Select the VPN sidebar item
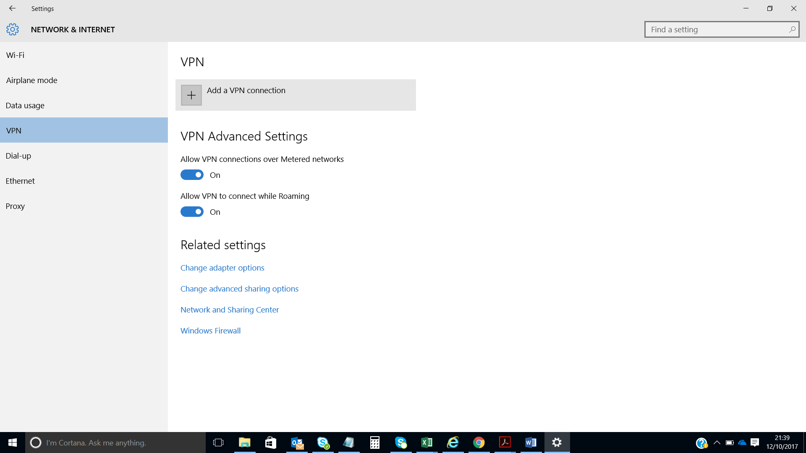 [84, 130]
